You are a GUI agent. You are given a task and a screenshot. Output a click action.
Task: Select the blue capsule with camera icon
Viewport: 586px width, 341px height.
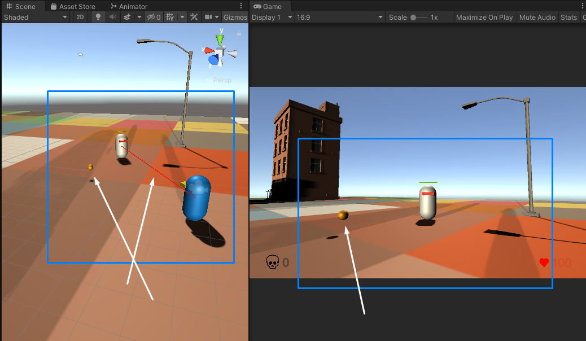point(196,198)
